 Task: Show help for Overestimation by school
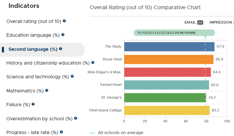point(76,118)
